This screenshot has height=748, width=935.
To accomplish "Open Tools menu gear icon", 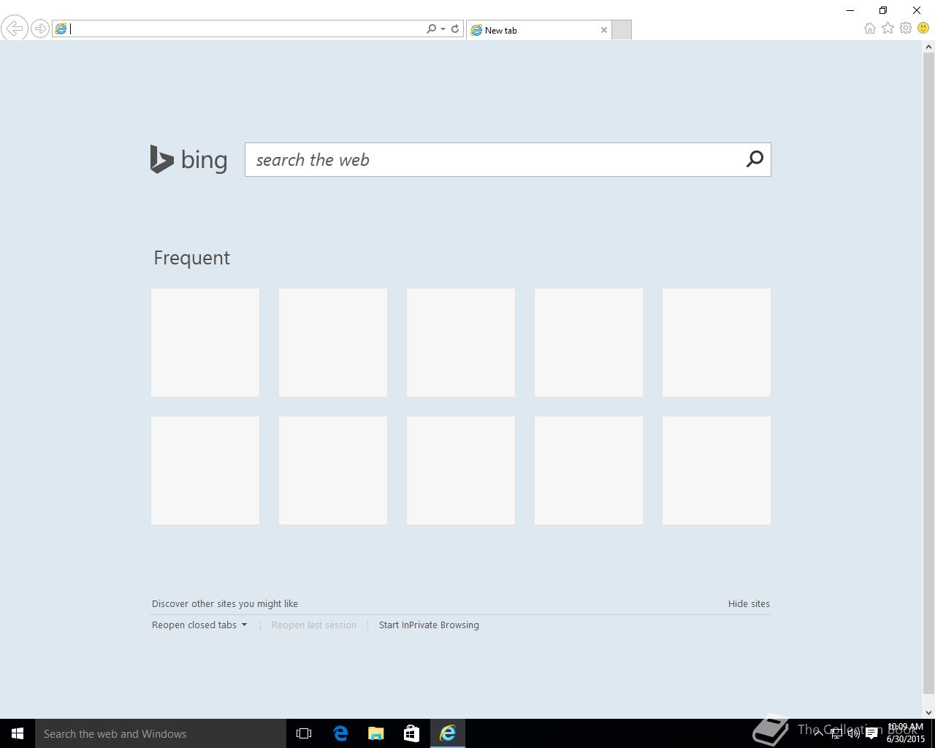I will pyautogui.click(x=906, y=28).
